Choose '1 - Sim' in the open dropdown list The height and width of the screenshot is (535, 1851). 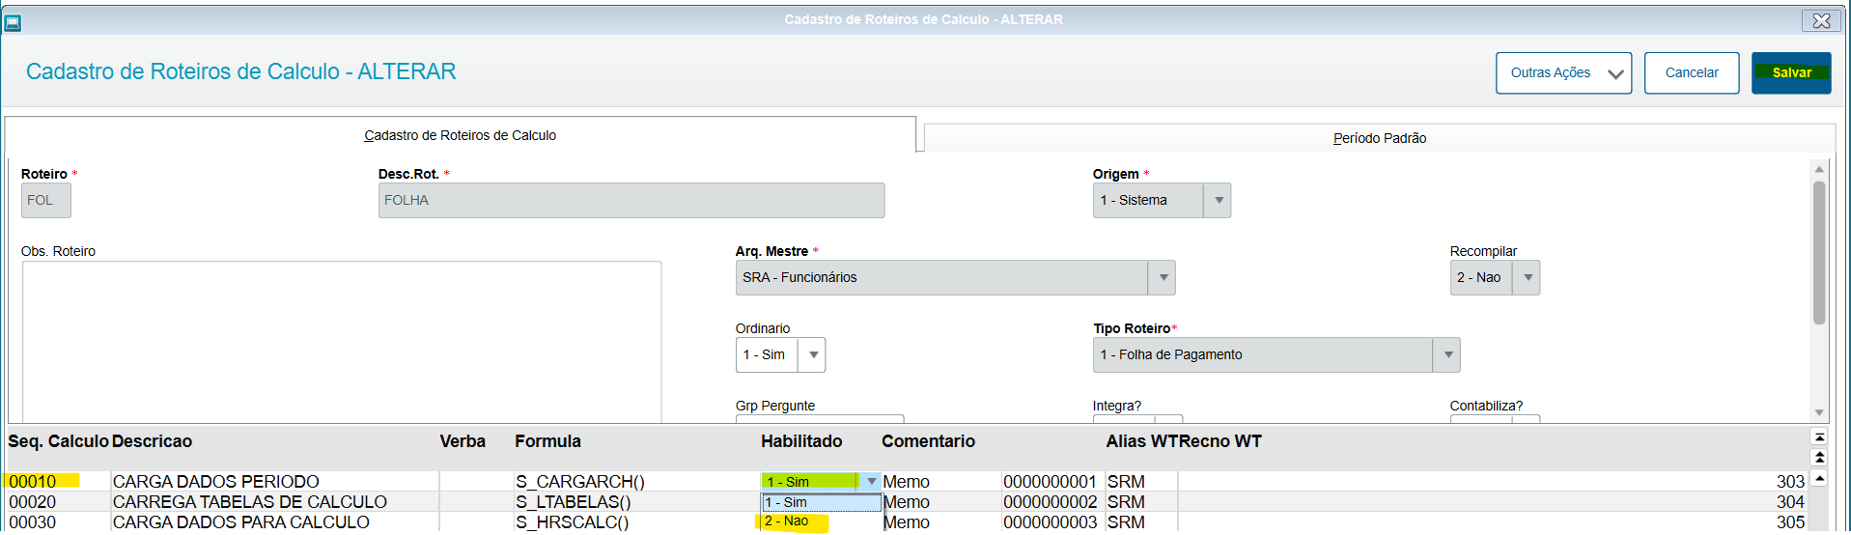click(x=821, y=502)
